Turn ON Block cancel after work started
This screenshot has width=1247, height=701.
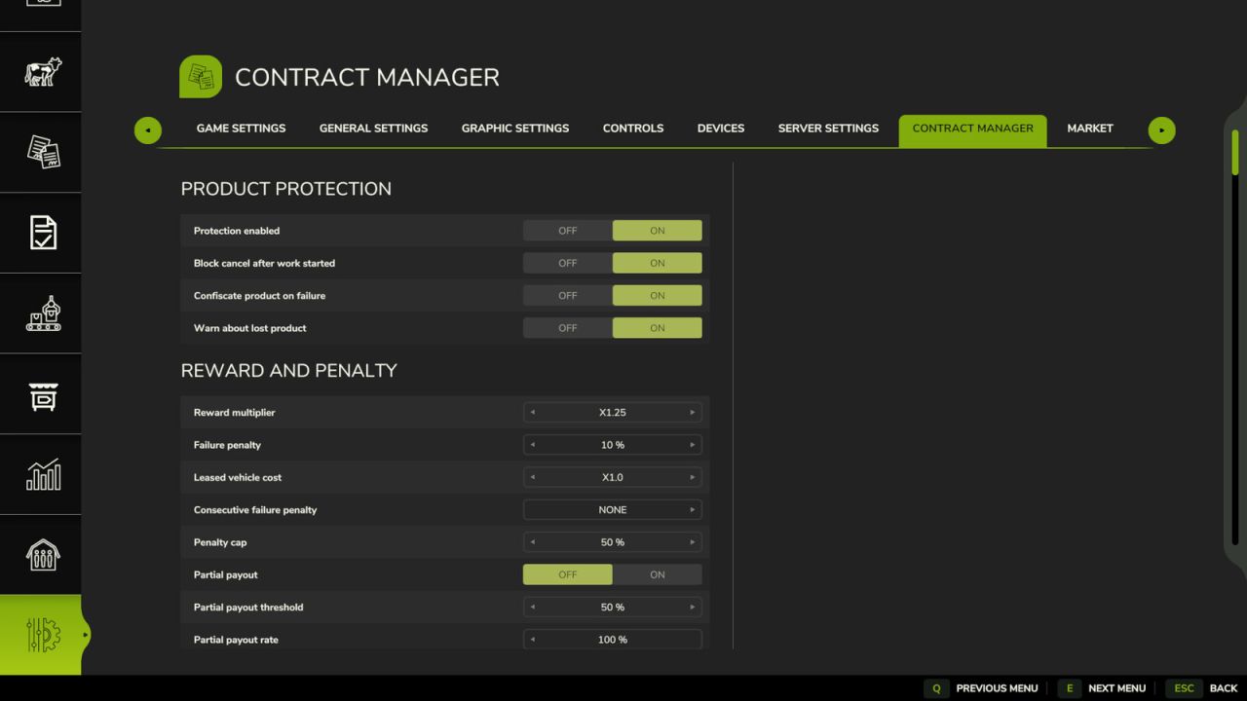click(658, 263)
